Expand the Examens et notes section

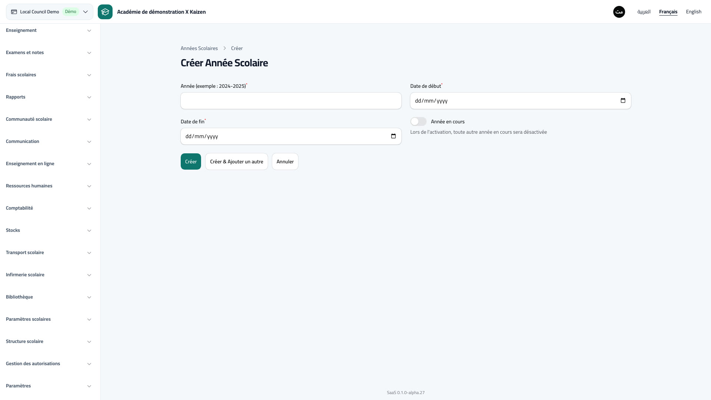49,53
